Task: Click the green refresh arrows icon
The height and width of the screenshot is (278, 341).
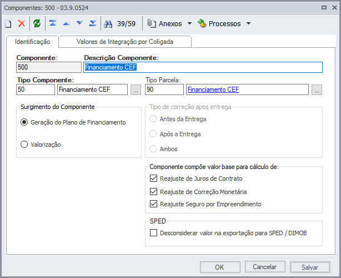Action: [x=37, y=23]
